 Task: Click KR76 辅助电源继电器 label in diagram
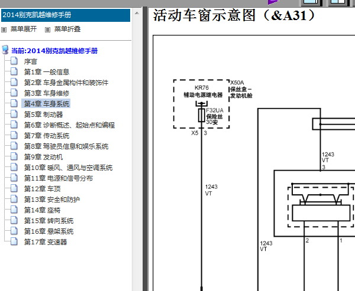(x=203, y=91)
